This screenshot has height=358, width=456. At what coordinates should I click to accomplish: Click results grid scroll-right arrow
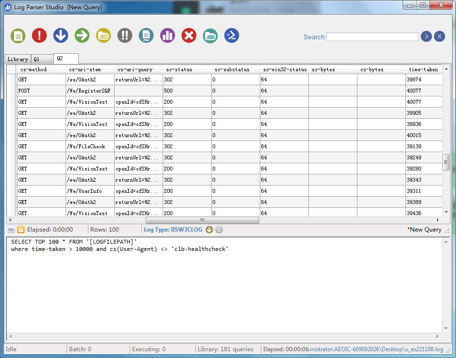438,220
